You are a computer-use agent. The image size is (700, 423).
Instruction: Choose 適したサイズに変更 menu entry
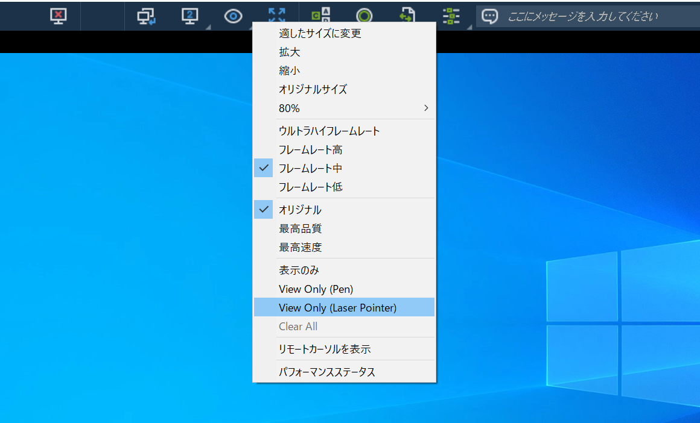pyautogui.click(x=344, y=33)
